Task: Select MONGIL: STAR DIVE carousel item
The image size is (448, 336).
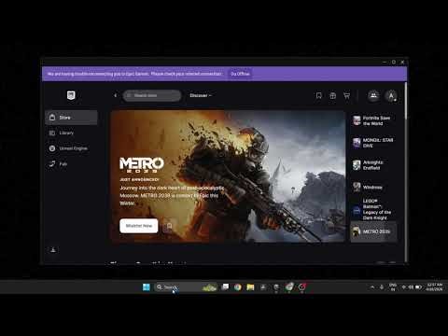Action: point(373,143)
